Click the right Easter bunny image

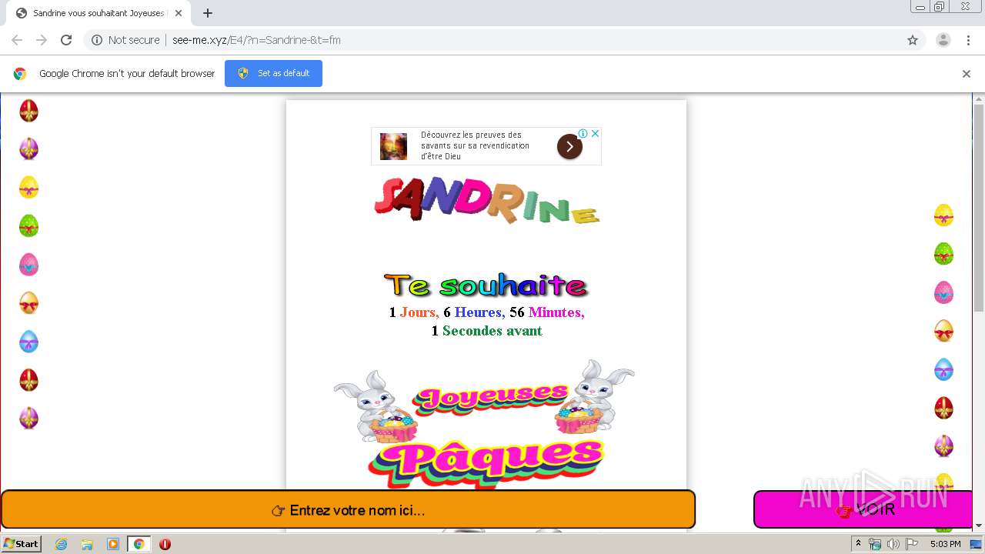(594, 398)
